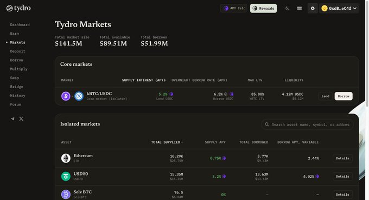Image resolution: width=369 pixels, height=200 pixels.
Task: Open Swap in sidebar
Action: (x=14, y=78)
